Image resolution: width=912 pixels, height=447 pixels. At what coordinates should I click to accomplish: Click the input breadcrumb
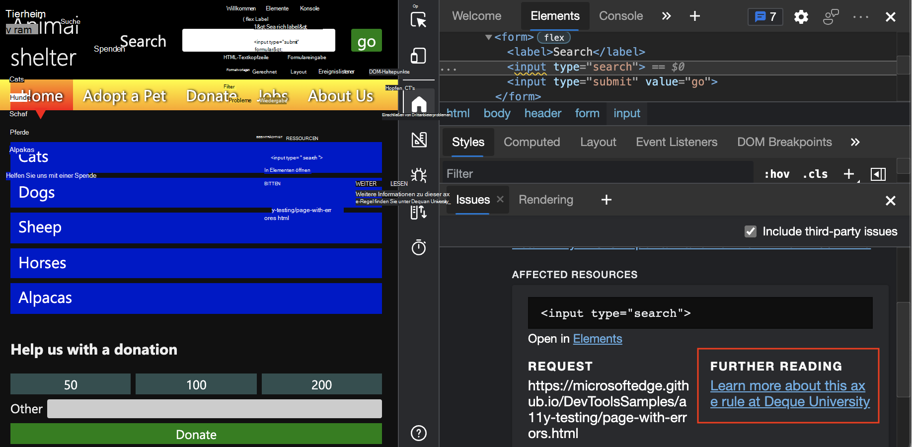pos(627,114)
